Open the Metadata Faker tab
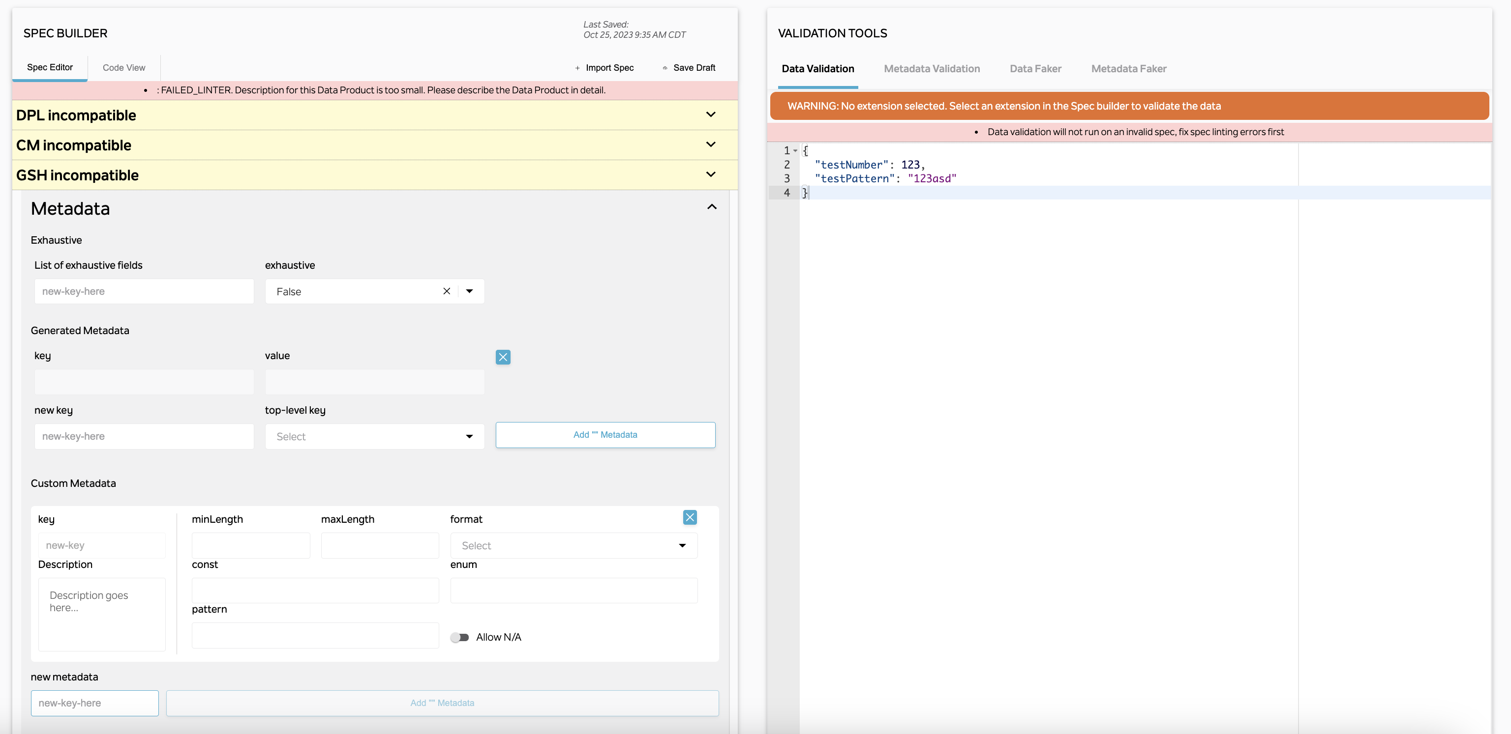The image size is (1511, 734). (1128, 69)
